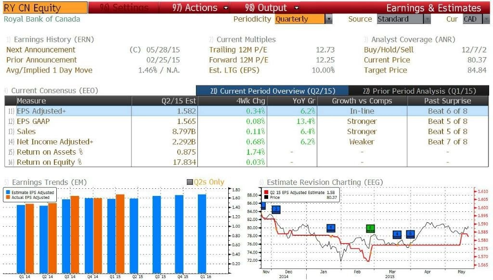Click blue Estimate EPS Adjusted legend swatch
Screen dimensions: 493x280
pyautogui.click(x=8, y=192)
